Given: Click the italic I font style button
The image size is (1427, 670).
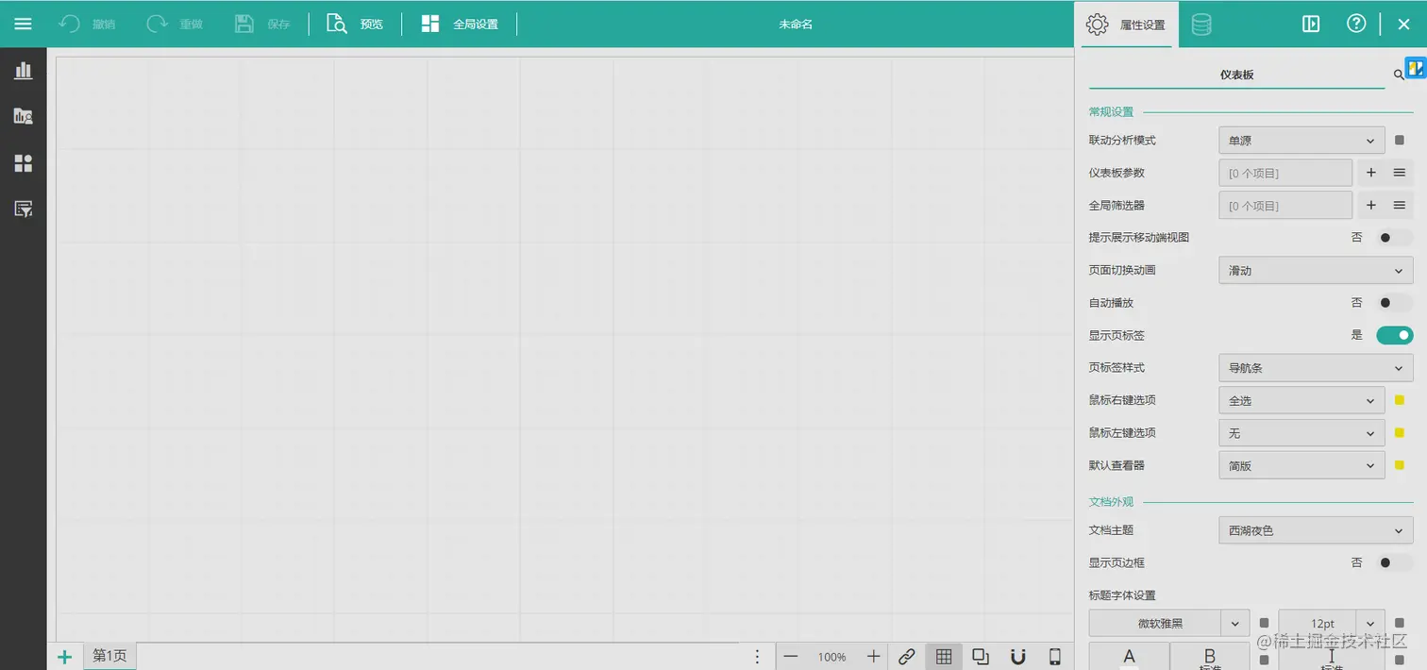Looking at the screenshot, I should click(x=1332, y=657).
